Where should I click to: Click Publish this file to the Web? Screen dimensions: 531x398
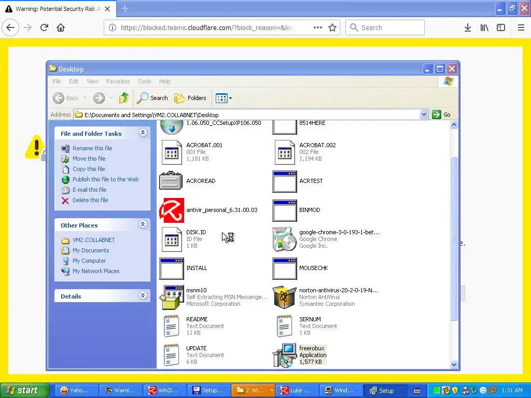tap(105, 179)
